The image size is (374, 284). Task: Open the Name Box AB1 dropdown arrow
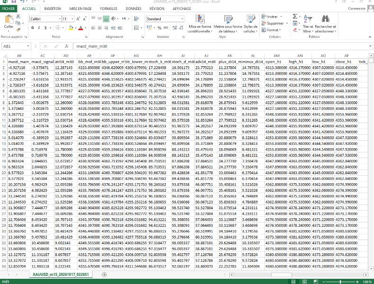28,46
